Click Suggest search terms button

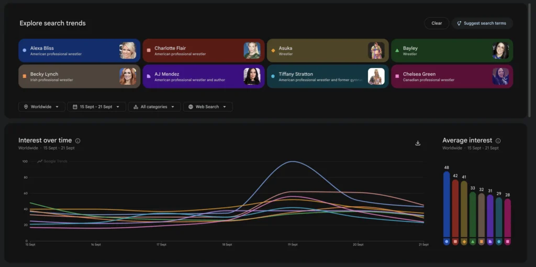482,23
